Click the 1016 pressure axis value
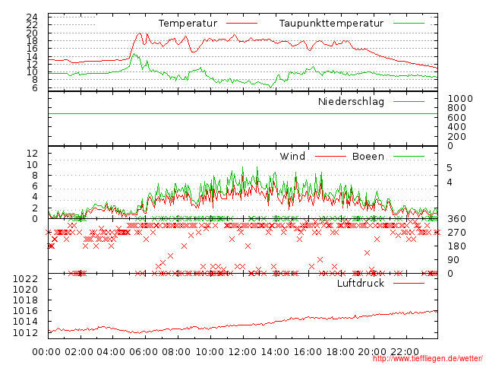Viewport: 486px width, 365px height. 25,311
